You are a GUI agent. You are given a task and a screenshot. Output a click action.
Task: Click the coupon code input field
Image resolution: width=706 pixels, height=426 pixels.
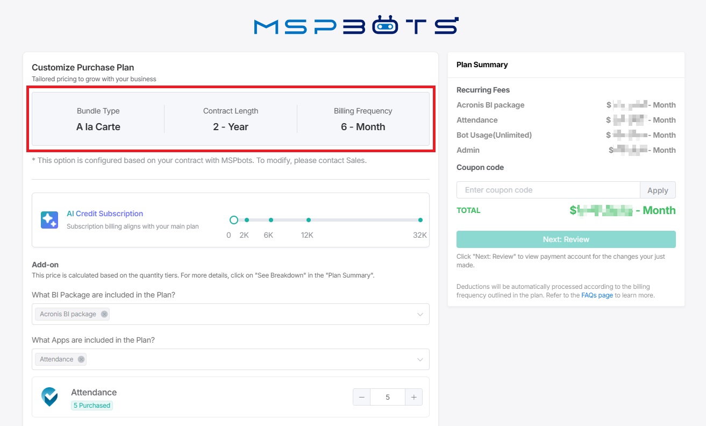point(548,190)
